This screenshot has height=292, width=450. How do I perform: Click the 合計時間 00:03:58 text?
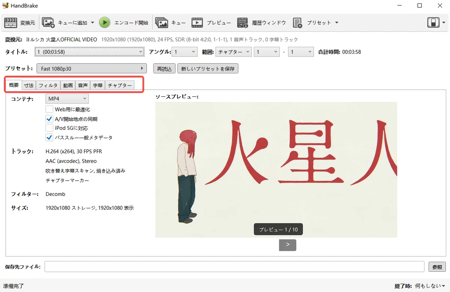click(x=339, y=52)
